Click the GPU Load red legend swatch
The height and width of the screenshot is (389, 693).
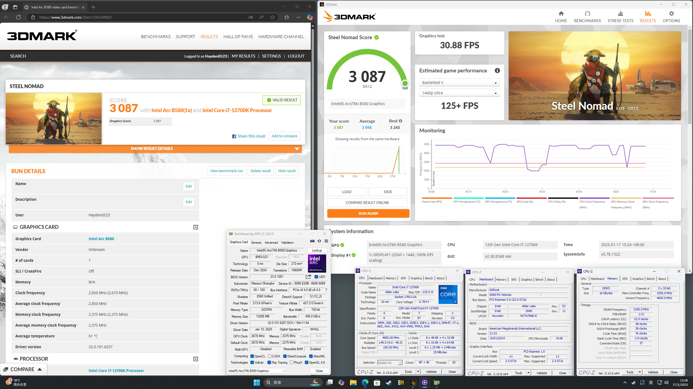coord(531,198)
